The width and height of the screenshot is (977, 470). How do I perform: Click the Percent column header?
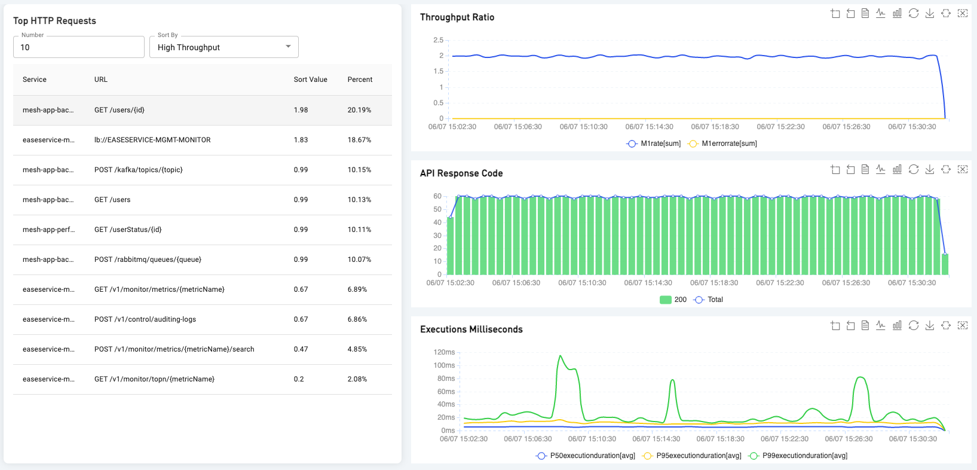tap(360, 80)
